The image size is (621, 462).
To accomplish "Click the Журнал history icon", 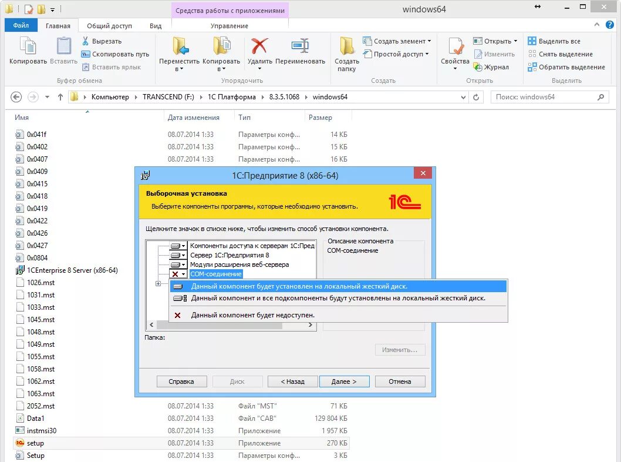I will 478,68.
